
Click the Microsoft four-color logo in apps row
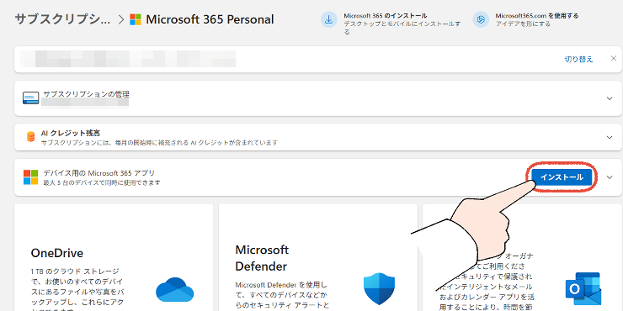click(x=30, y=177)
